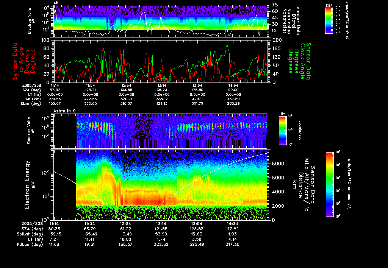
Task: Click the Alt value 385.17
Action: 162,99
